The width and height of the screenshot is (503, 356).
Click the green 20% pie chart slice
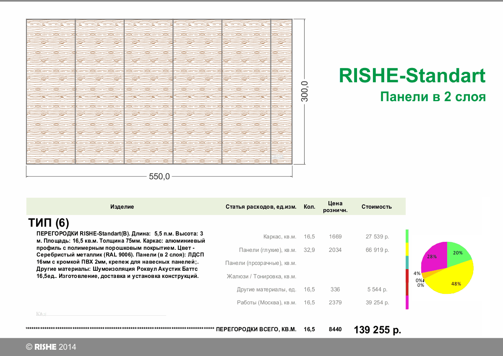(x=457, y=254)
